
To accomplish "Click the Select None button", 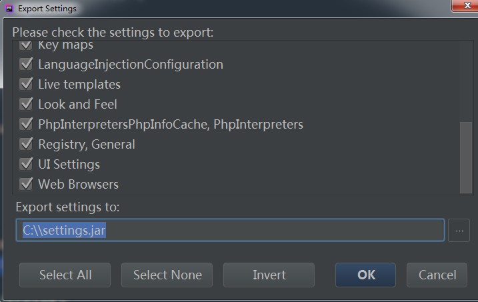I will tap(167, 275).
